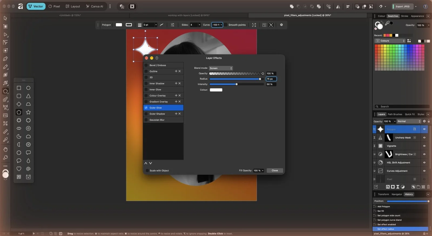Viewport: 432px width, 236px height.
Task: Select the Crescent shape tool
Action: point(19,145)
